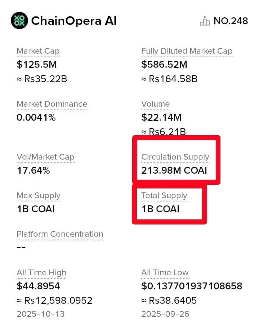Click the $22.14M volume value
This screenshot has width=259, height=325.
[x=161, y=117]
